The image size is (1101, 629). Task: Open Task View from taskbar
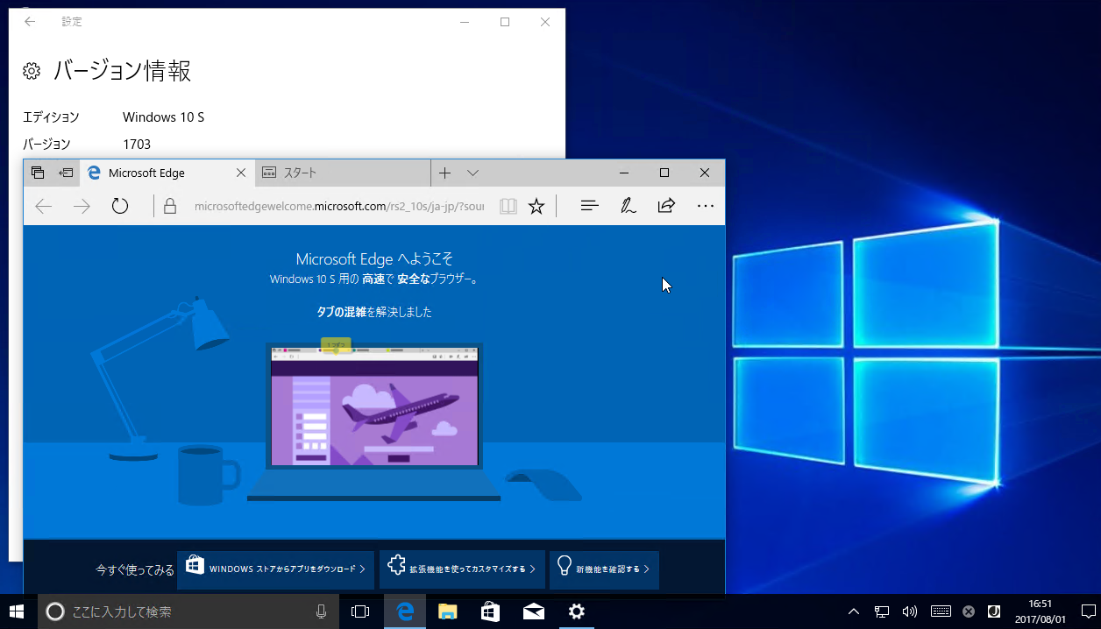360,611
